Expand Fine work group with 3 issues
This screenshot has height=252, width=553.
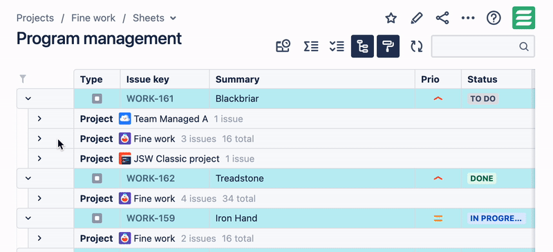pos(39,139)
